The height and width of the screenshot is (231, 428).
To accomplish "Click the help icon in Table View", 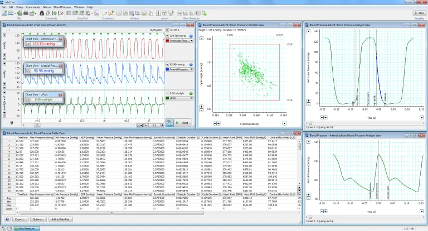I will click(7, 219).
